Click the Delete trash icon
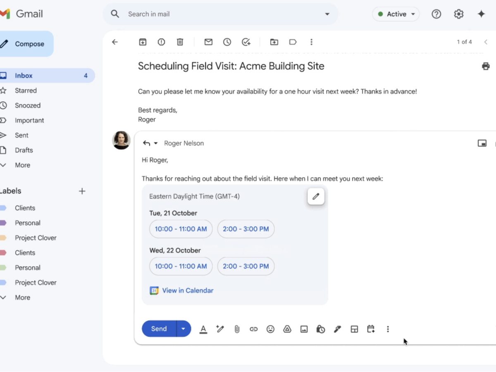 pyautogui.click(x=180, y=42)
